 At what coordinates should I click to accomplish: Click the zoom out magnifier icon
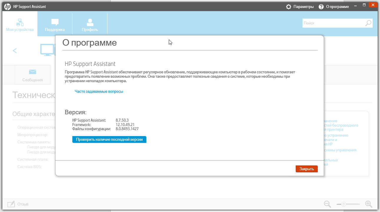[328, 204]
